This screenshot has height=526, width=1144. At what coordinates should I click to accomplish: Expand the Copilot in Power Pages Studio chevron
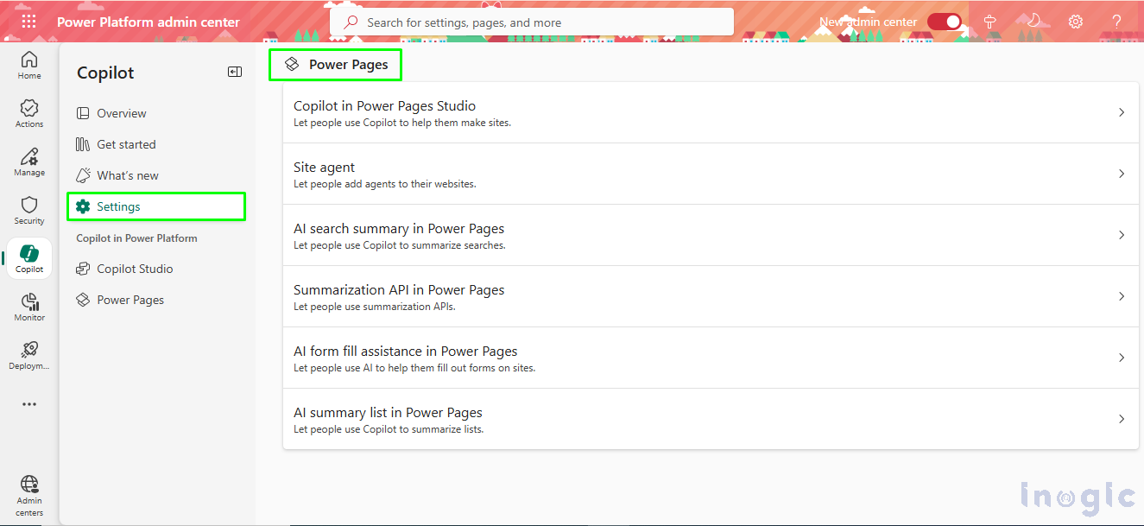pyautogui.click(x=1122, y=112)
